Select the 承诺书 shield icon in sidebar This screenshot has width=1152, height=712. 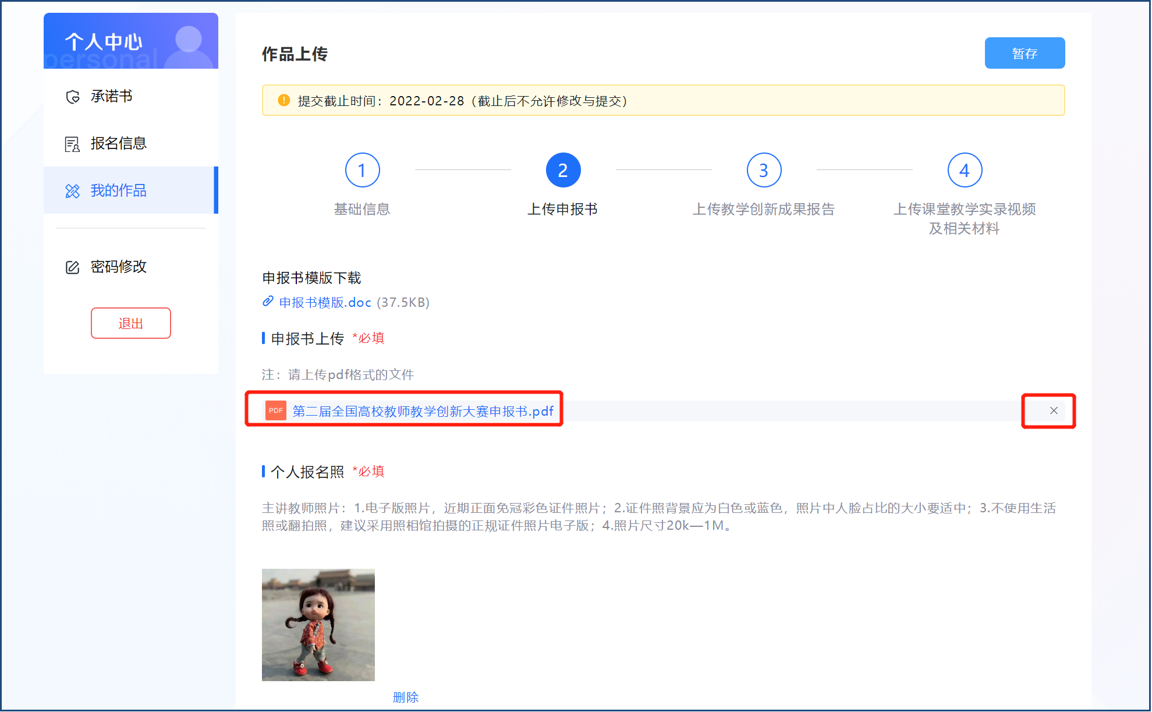[x=72, y=96]
